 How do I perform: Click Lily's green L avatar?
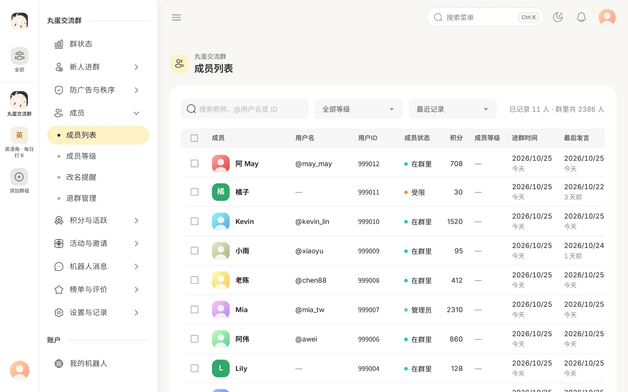221,368
